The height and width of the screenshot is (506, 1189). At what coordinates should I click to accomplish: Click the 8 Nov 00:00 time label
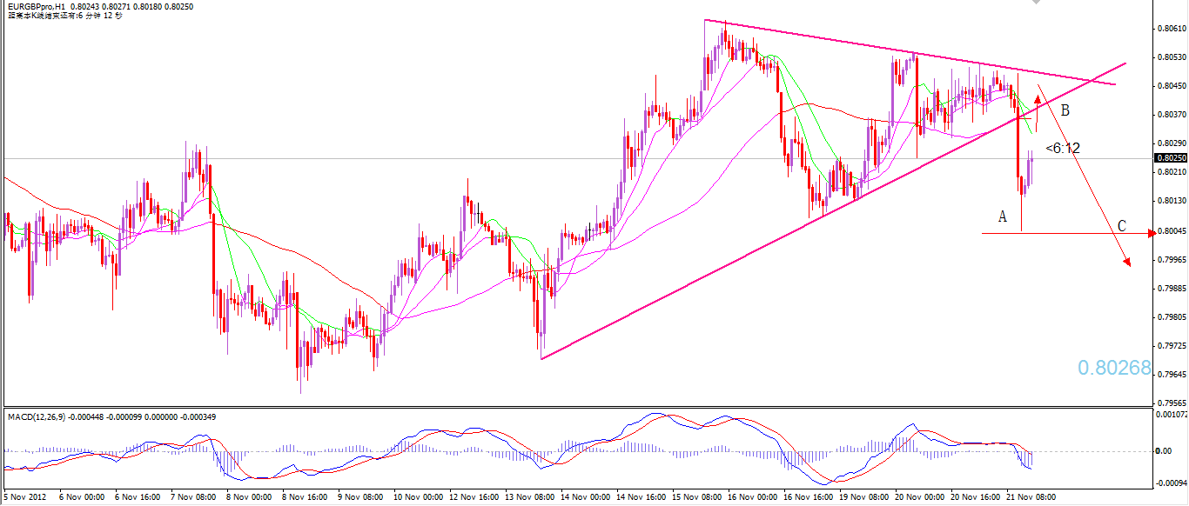tap(248, 498)
